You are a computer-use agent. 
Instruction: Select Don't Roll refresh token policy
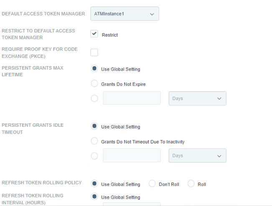152,183
